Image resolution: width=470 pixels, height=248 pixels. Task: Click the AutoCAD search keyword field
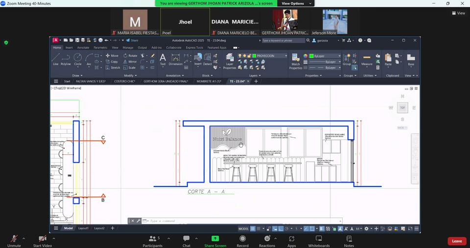point(282,41)
